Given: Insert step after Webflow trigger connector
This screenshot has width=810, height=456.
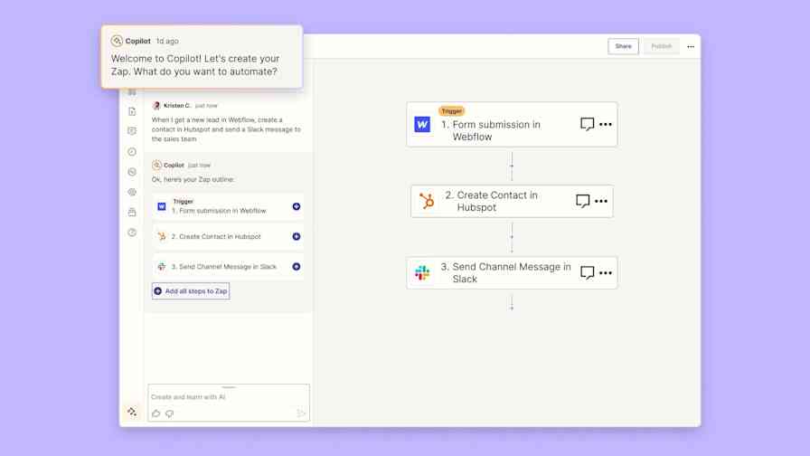Looking at the screenshot, I should [512, 166].
